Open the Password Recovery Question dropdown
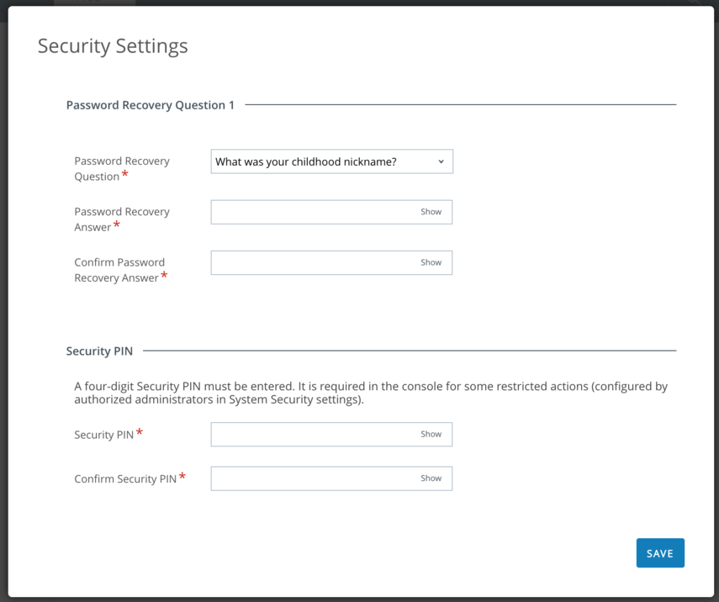719x602 pixels. click(x=320, y=161)
